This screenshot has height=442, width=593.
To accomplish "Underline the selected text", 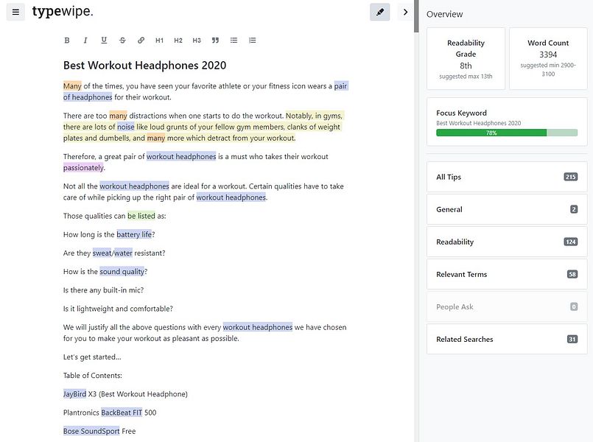I will (104, 41).
